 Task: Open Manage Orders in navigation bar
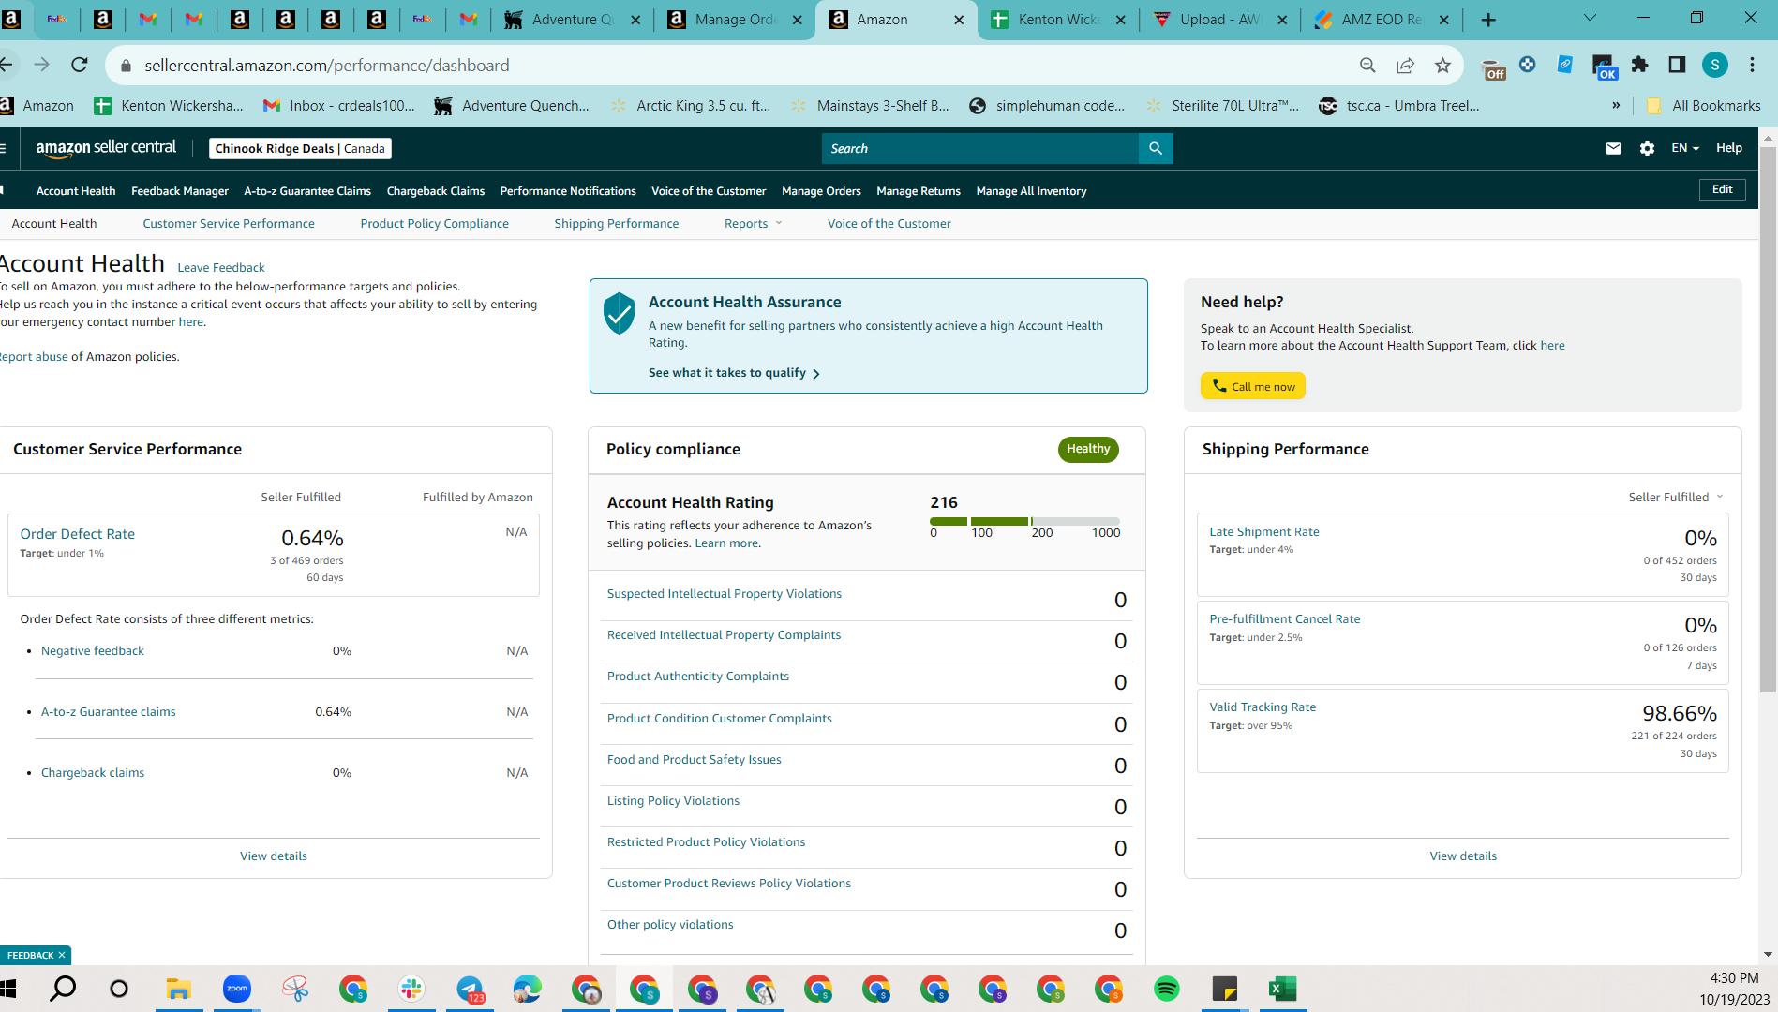coord(821,191)
